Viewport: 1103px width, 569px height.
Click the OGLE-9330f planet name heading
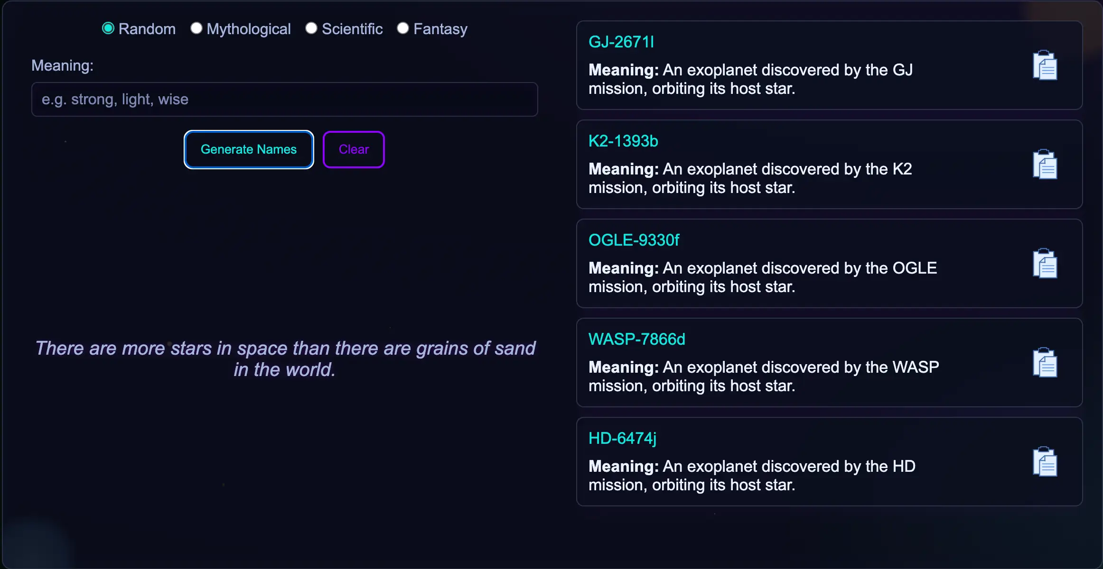tap(634, 240)
